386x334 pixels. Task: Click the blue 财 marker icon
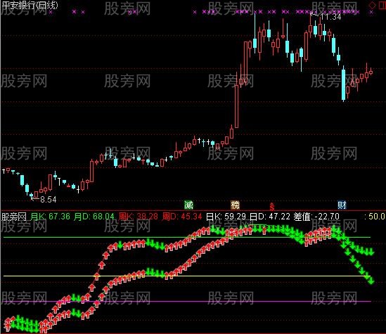[x=342, y=205]
